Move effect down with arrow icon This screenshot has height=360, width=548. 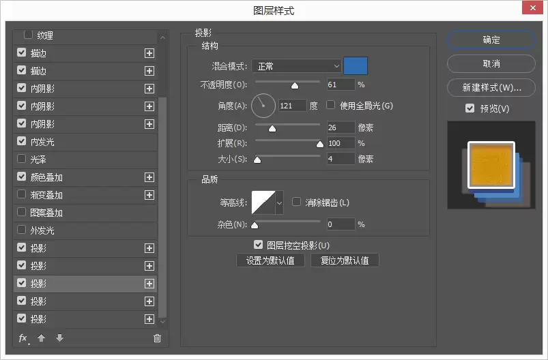pos(60,337)
